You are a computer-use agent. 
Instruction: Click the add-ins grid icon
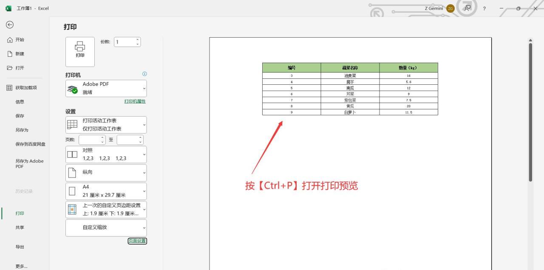tap(9, 88)
